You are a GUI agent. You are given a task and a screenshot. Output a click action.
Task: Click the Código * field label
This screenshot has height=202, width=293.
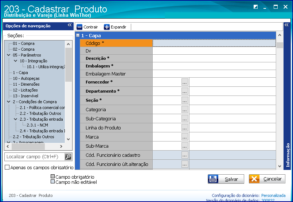(x=95, y=43)
